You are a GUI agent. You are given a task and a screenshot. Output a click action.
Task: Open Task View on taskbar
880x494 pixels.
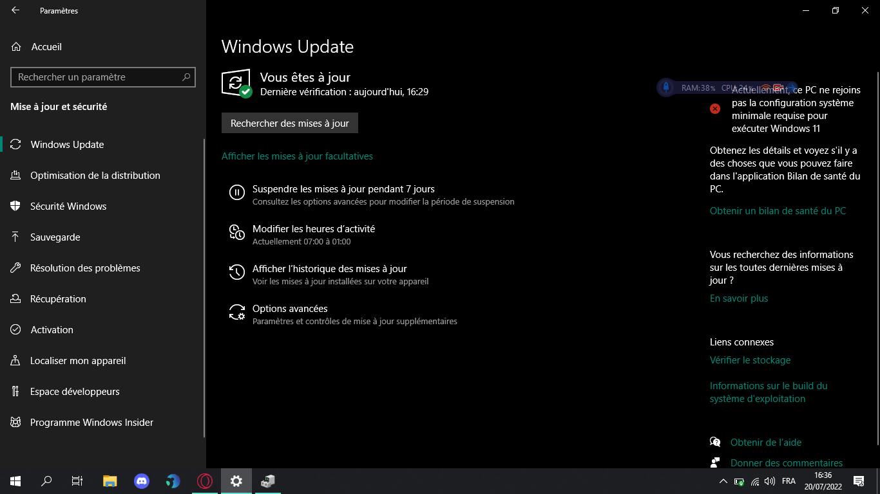pyautogui.click(x=77, y=481)
